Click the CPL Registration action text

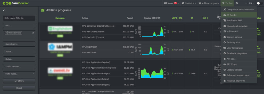pyautogui.click(x=89, y=47)
